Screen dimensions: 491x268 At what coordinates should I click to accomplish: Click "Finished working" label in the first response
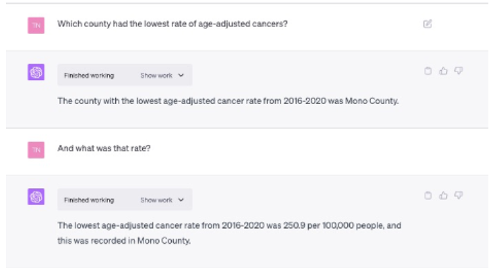pyautogui.click(x=88, y=75)
